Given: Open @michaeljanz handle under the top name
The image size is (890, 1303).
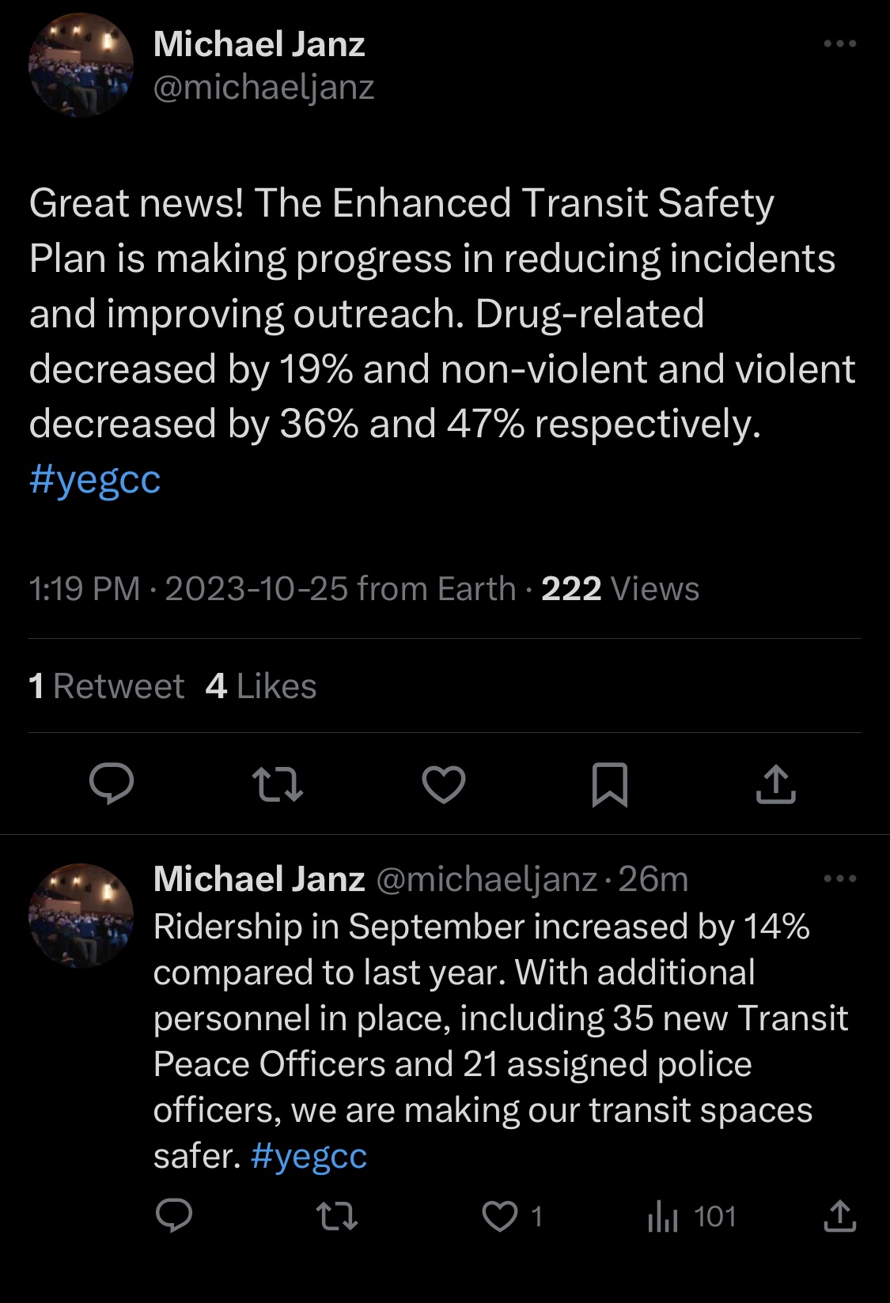Looking at the screenshot, I should [263, 87].
